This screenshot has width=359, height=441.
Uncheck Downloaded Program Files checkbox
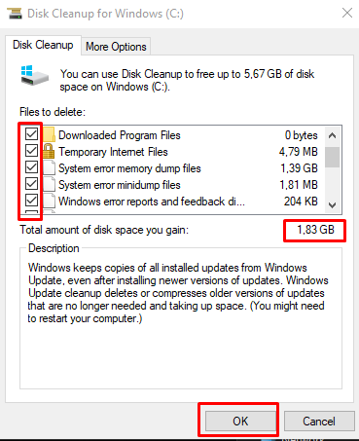pos(32,134)
